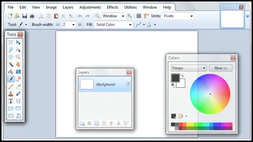Select the Ellipse shape tool
This screenshot has height=142, width=253.
pyautogui.click(x=11, y=116)
